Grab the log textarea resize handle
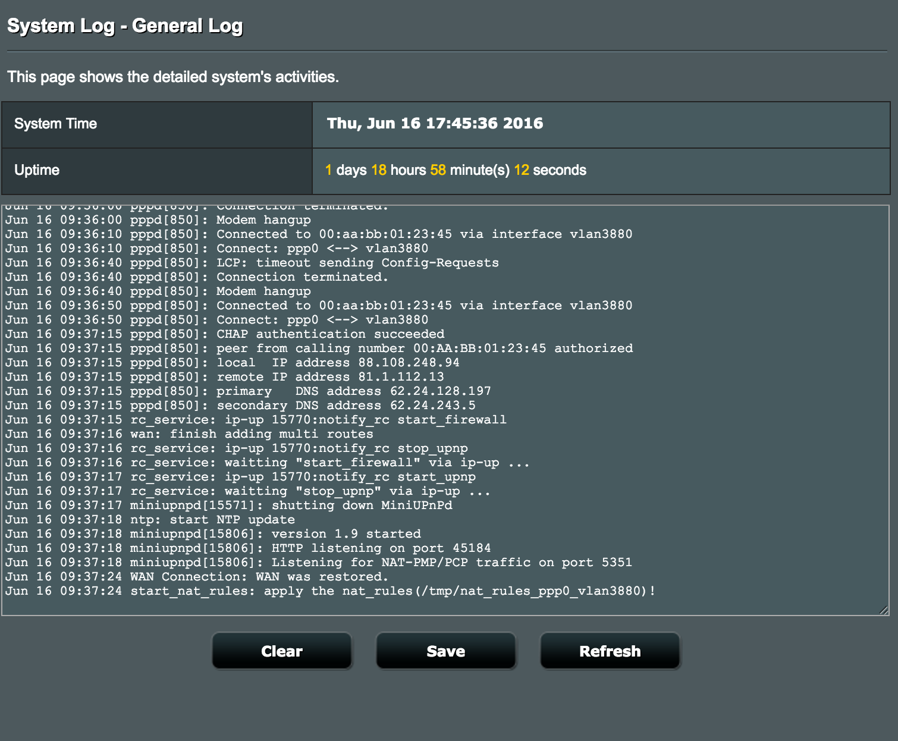 pyautogui.click(x=883, y=610)
